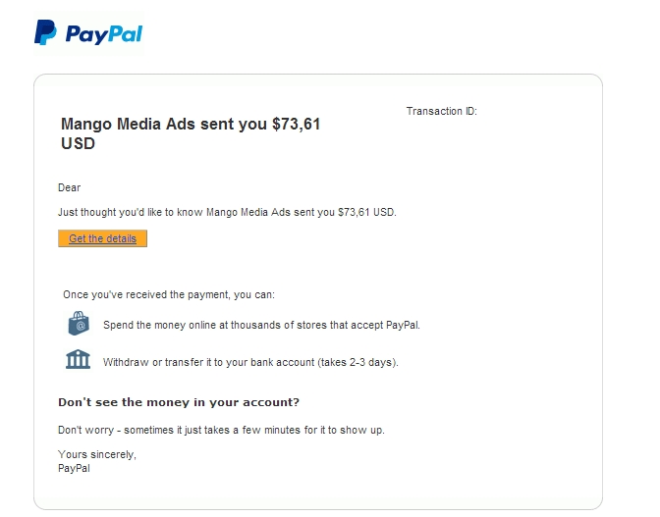The image size is (660, 517).
Task: Click the Don't see the money heading
Action: coord(179,402)
